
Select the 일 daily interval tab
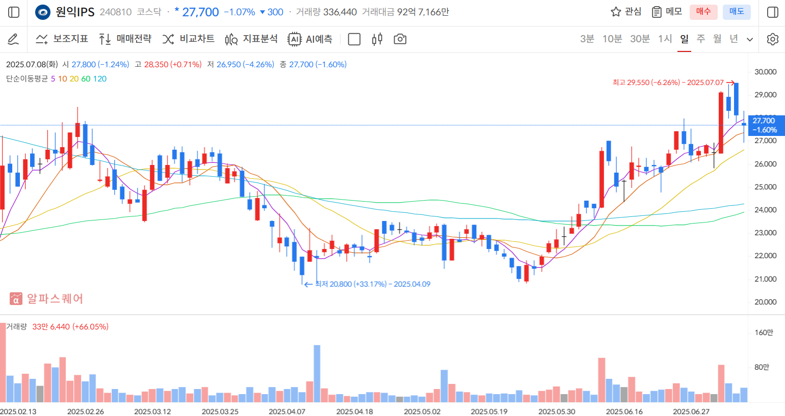click(x=684, y=39)
